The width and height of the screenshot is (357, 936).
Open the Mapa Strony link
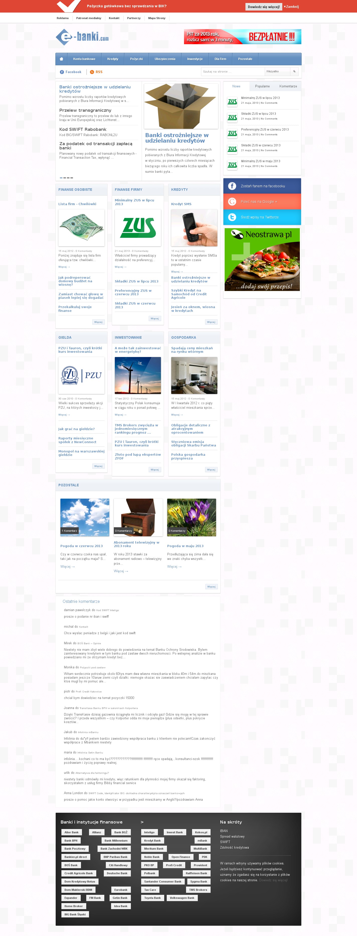click(157, 18)
